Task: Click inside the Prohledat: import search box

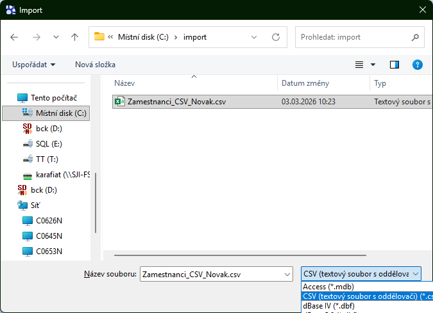Action: point(359,37)
